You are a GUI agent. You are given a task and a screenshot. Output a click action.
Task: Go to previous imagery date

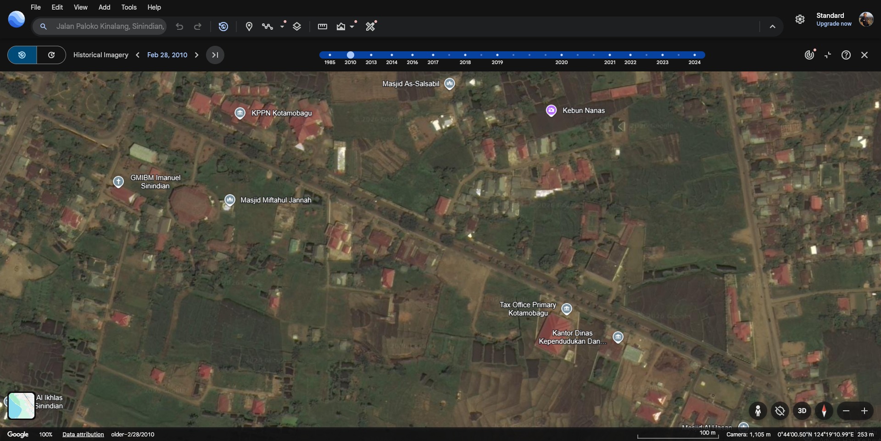click(138, 55)
